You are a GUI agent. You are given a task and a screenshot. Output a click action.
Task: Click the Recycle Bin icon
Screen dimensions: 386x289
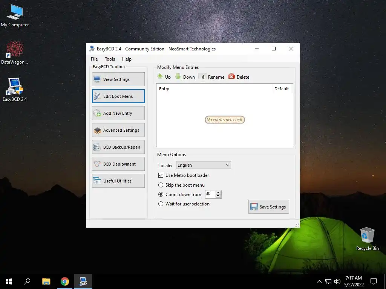click(x=367, y=239)
